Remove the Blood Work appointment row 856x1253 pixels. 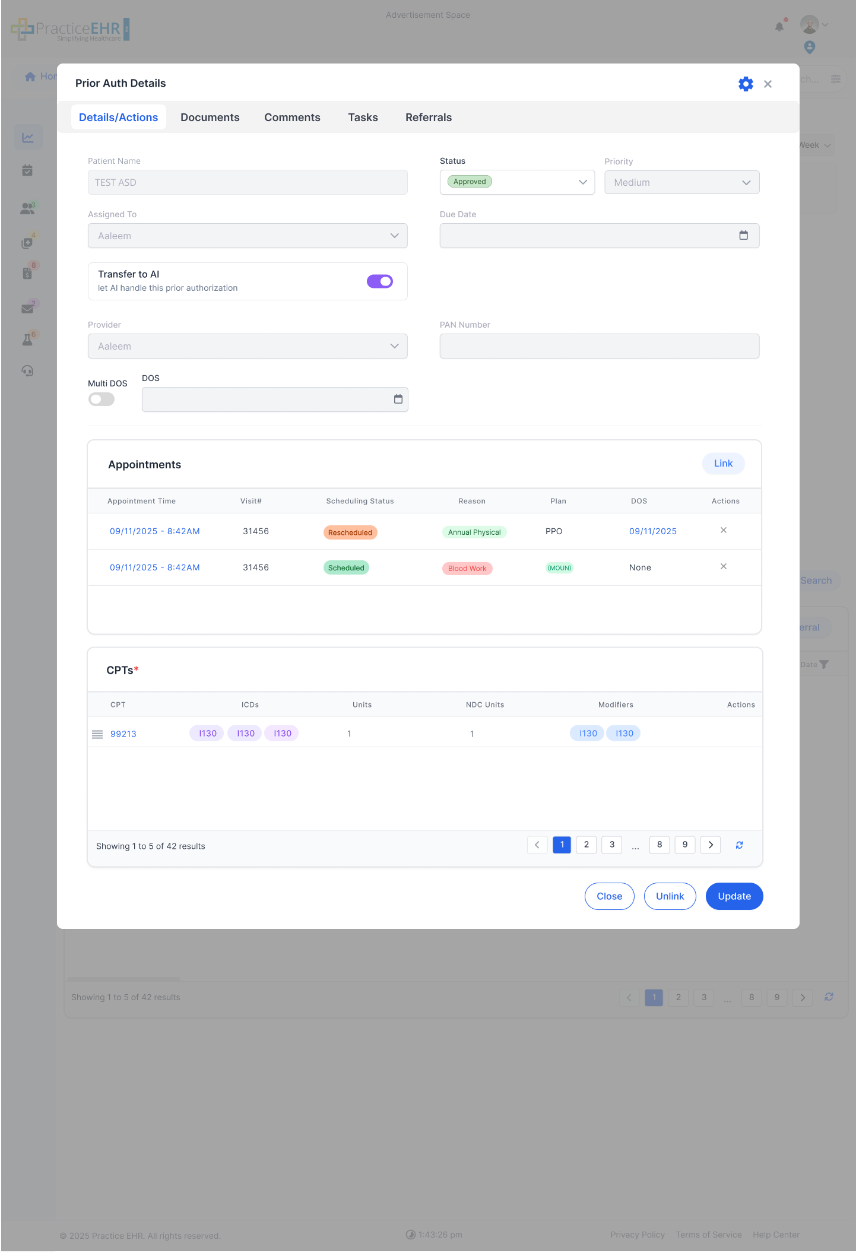(x=723, y=567)
